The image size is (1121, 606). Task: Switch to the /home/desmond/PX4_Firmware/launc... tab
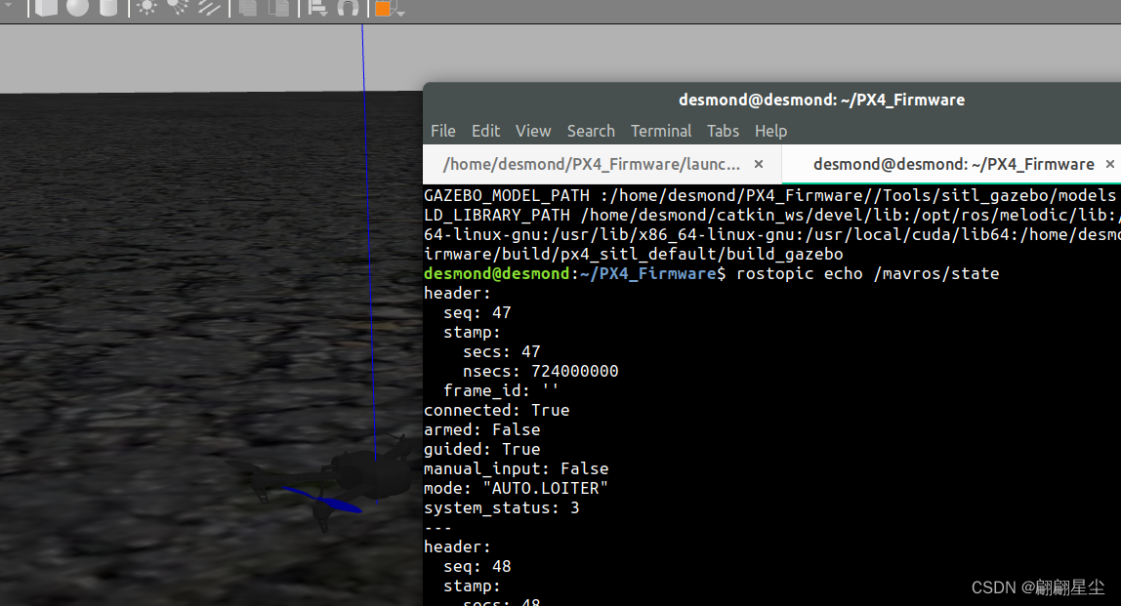592,164
